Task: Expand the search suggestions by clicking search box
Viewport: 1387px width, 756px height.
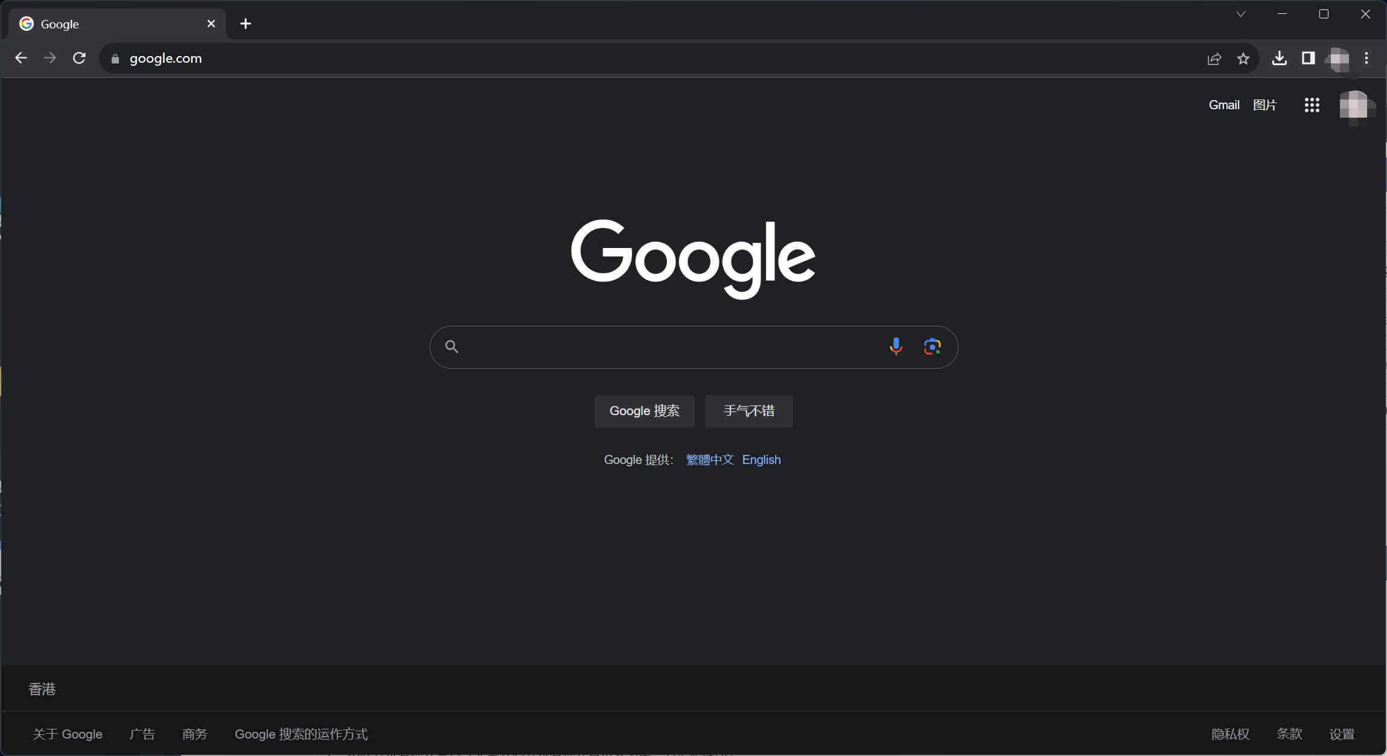Action: [664, 346]
